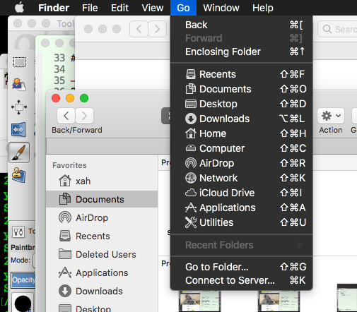The height and width of the screenshot is (312, 357).
Task: Click line number 34 in editor window
Action: click(59, 69)
